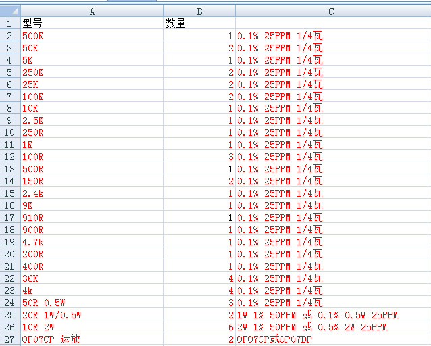
Task: Select the 数量 header cell
Action: pos(199,24)
